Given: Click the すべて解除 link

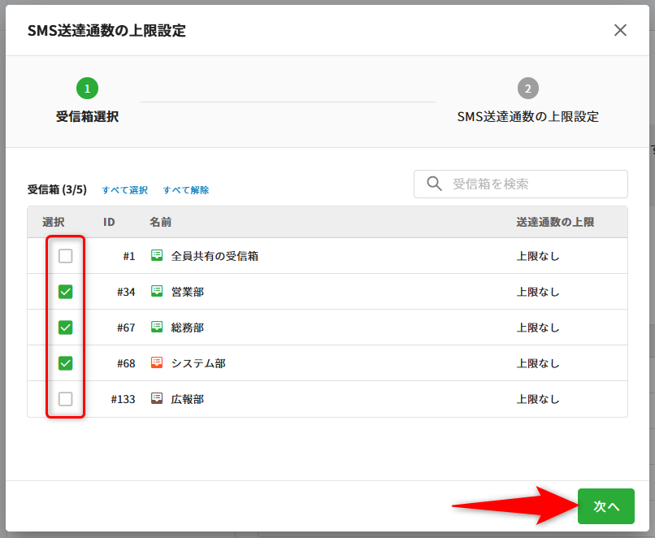Looking at the screenshot, I should [185, 190].
